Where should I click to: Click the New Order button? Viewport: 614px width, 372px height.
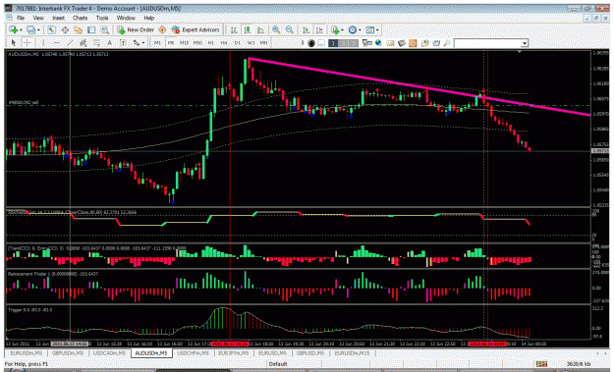(x=136, y=29)
